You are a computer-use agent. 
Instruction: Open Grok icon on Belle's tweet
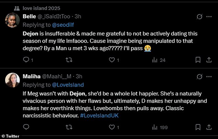(x=199, y=16)
